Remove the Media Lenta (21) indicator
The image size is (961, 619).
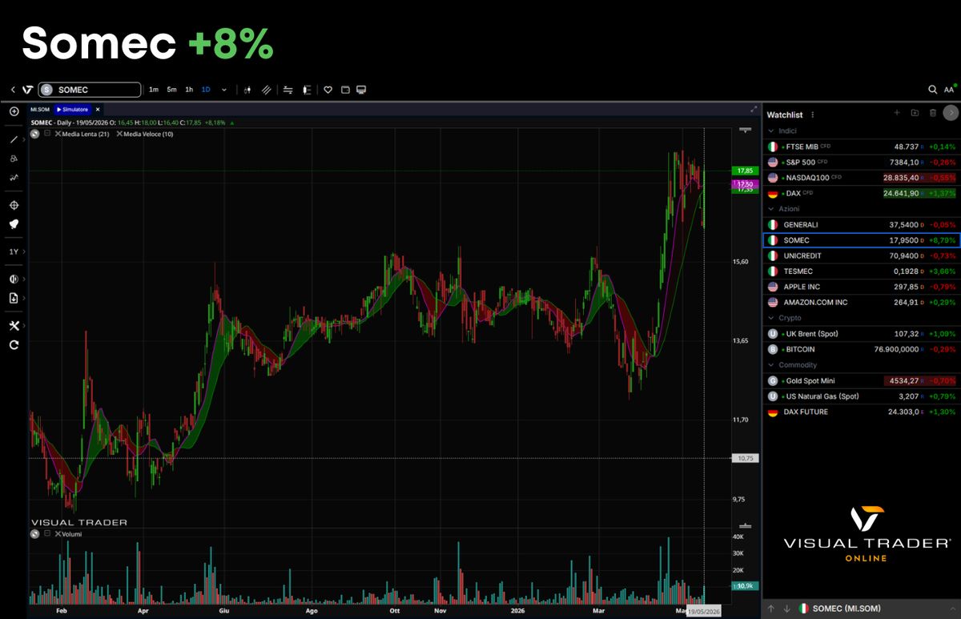[x=58, y=134]
